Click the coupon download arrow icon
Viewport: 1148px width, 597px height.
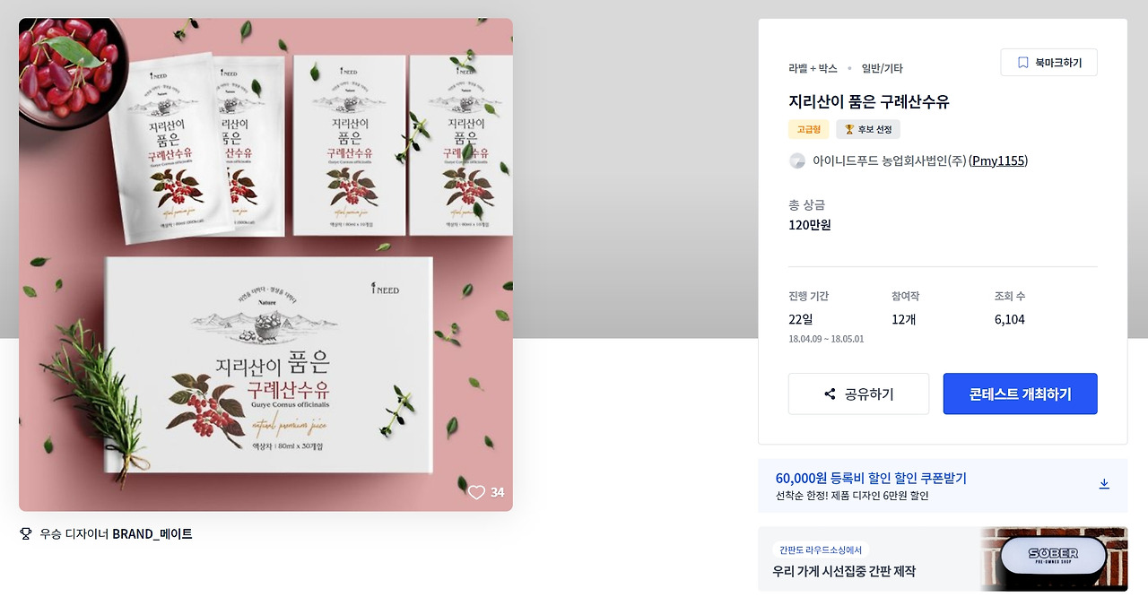1104,484
